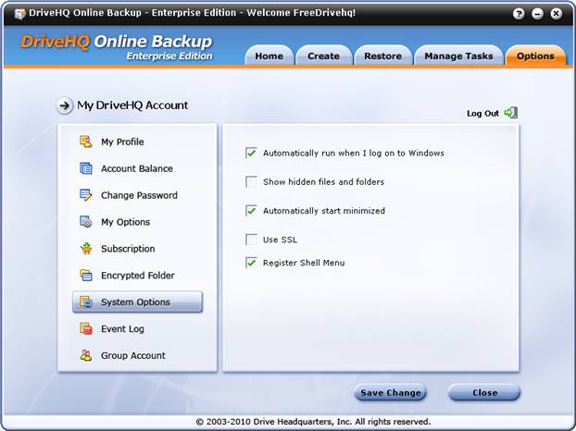
Task: Uncheck Register Shell Menu checkbox
Action: click(251, 263)
